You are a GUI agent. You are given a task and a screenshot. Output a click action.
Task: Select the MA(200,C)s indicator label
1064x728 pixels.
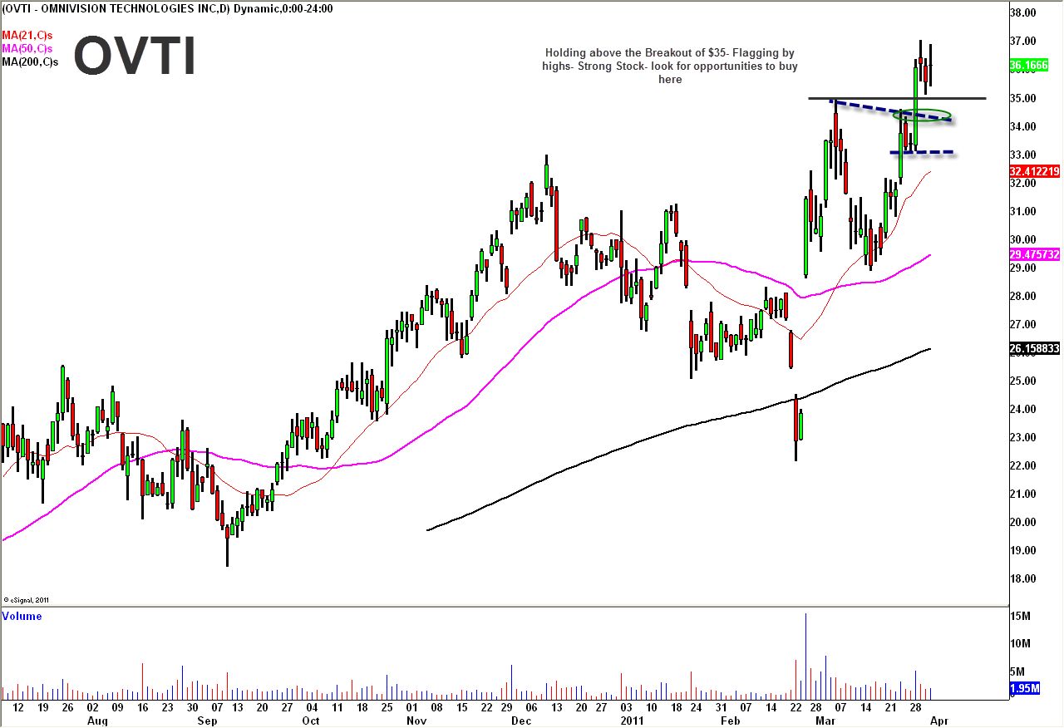[29, 61]
